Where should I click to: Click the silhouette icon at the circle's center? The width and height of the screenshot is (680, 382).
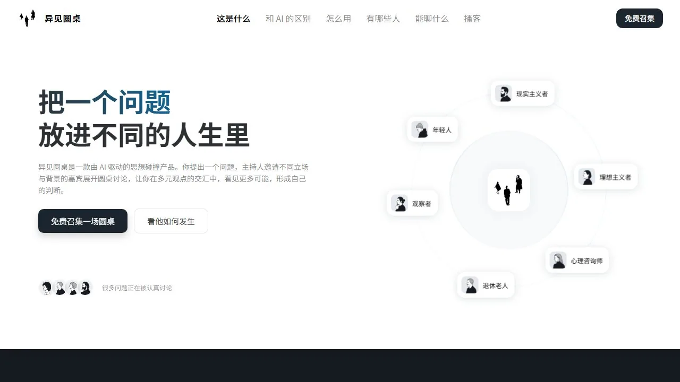[x=509, y=190]
